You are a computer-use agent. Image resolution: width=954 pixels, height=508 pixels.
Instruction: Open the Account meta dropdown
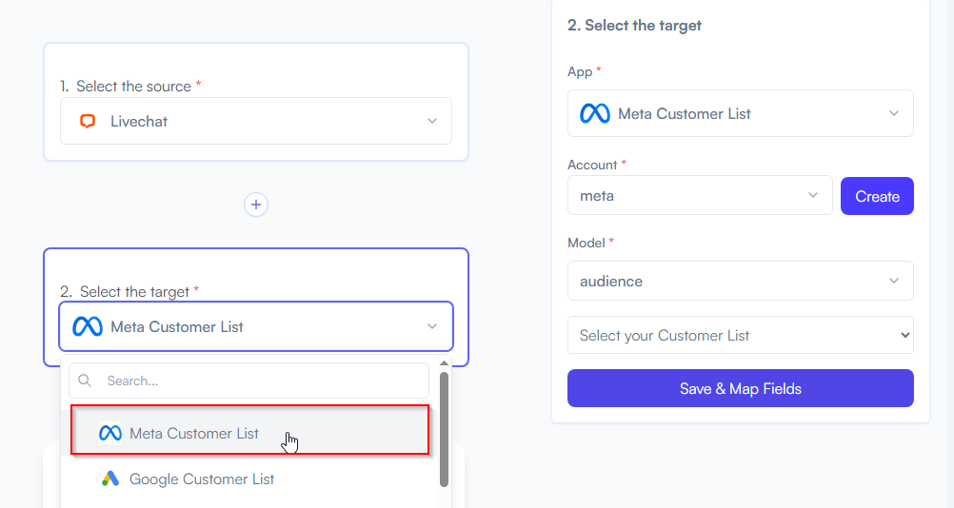click(x=700, y=196)
